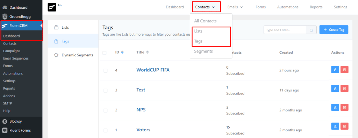The height and width of the screenshot is (138, 358).
Task: Open Settings in the WordPress sidebar
Action: [9, 81]
